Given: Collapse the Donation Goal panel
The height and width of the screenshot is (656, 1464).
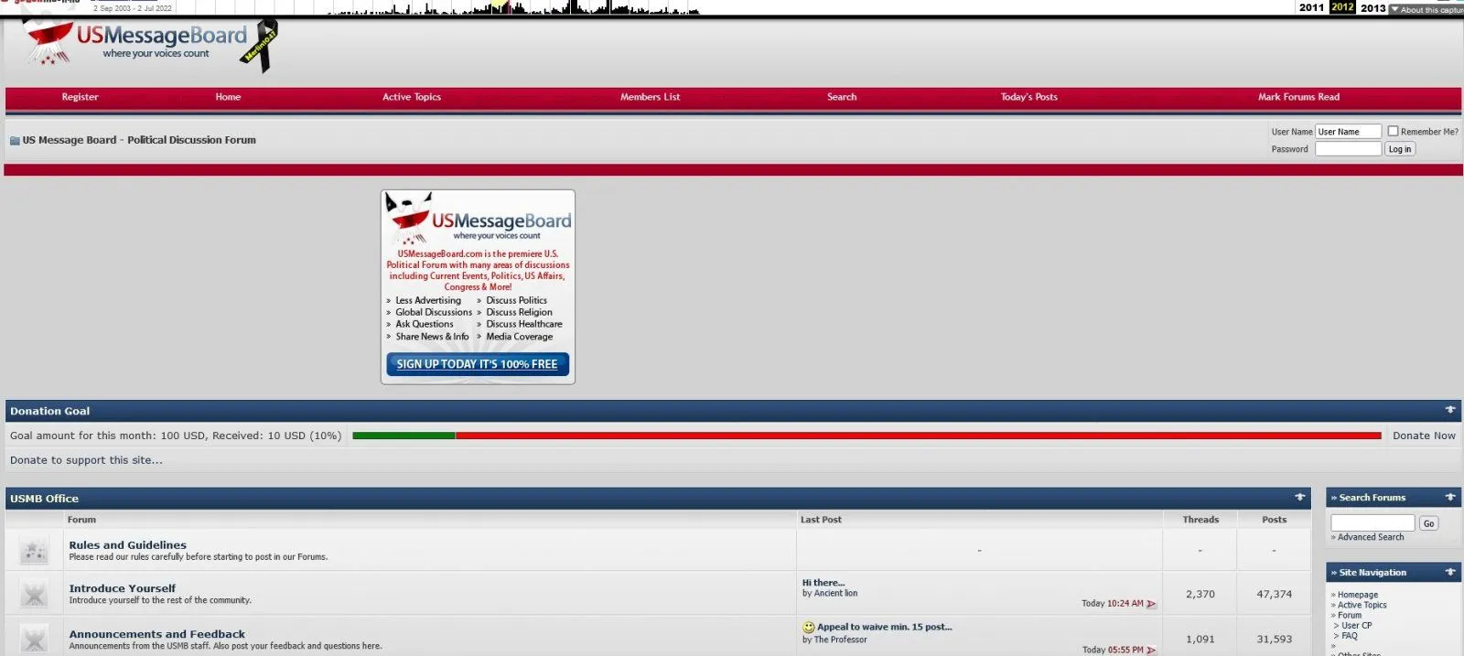Looking at the screenshot, I should click(1450, 410).
